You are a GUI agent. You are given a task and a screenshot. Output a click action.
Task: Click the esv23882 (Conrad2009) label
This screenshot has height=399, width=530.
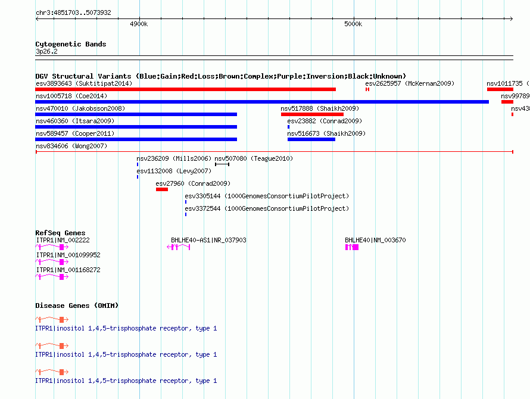[325, 121]
